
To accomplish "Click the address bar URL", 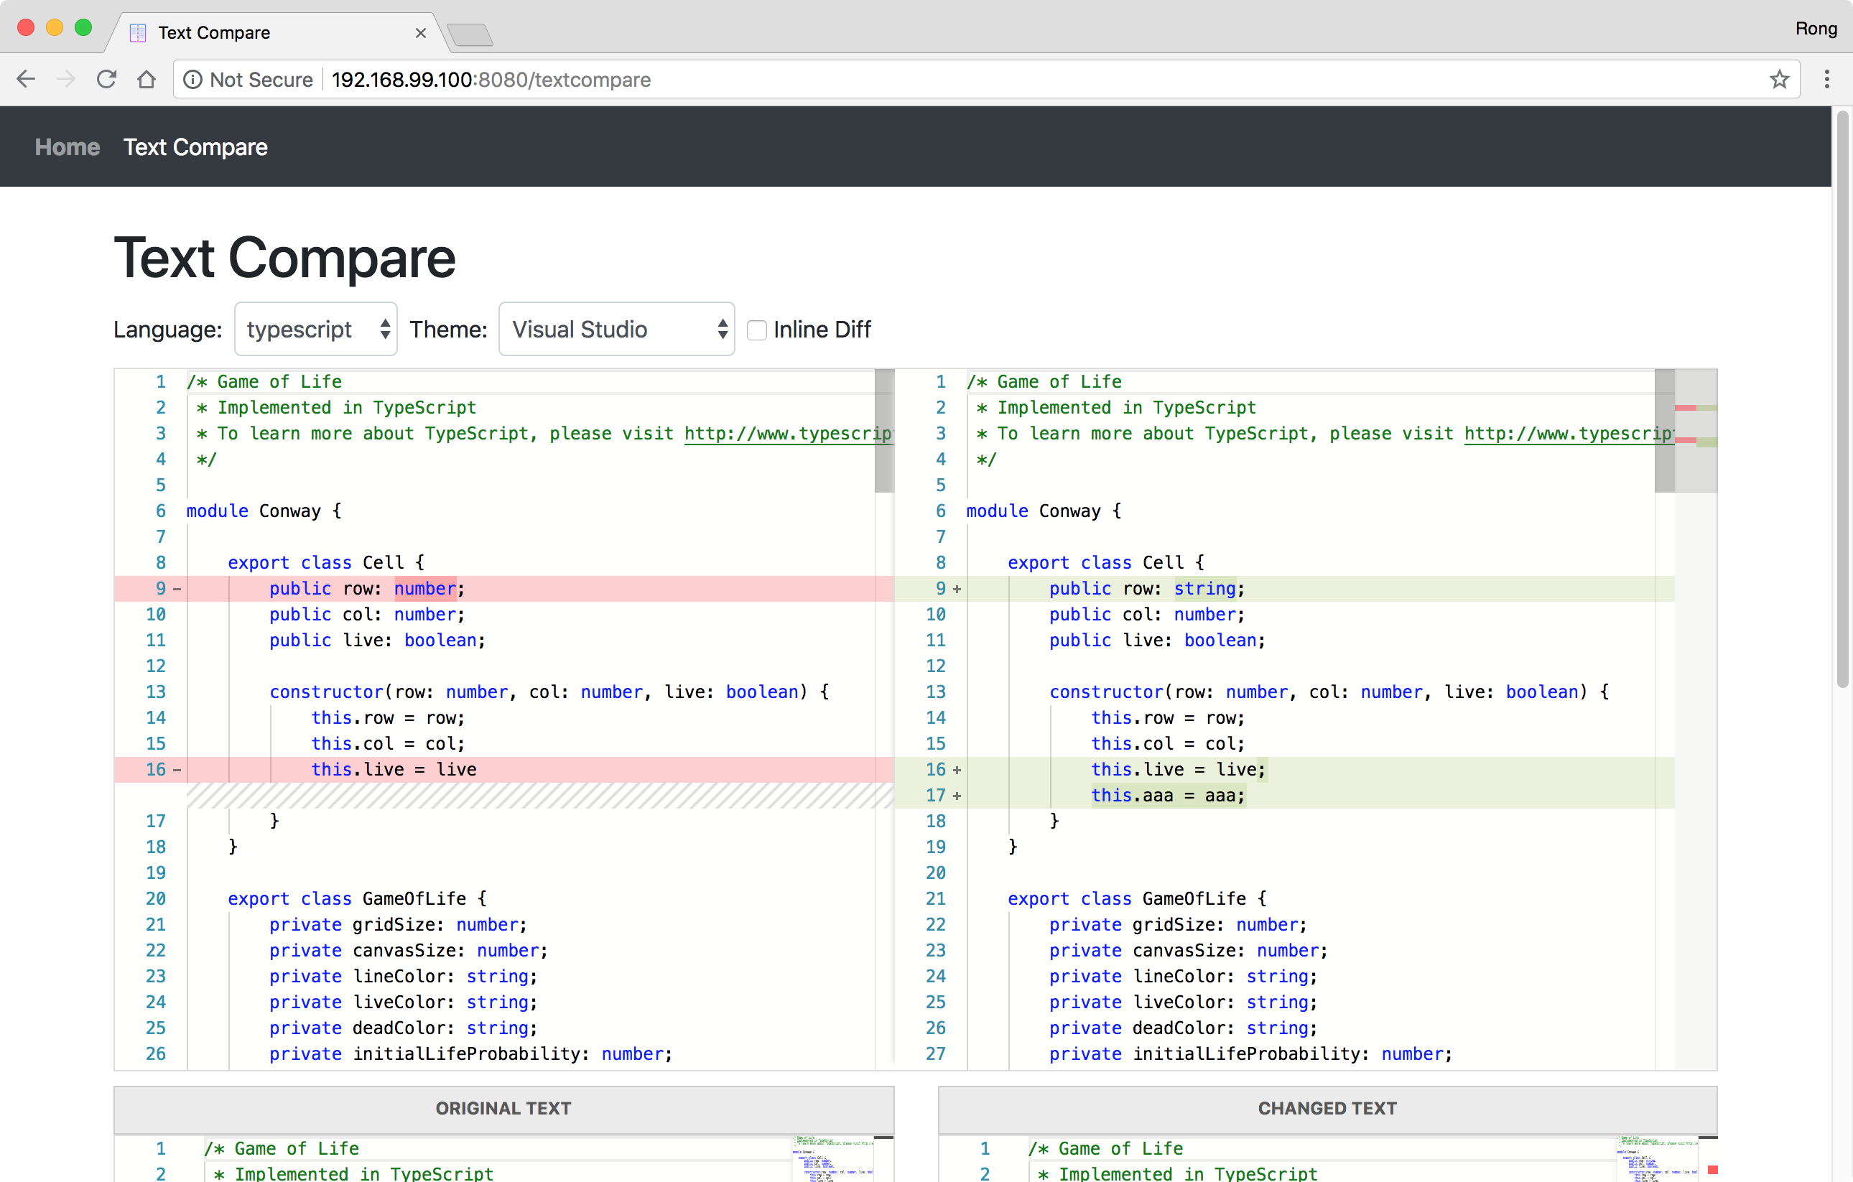I will [491, 79].
